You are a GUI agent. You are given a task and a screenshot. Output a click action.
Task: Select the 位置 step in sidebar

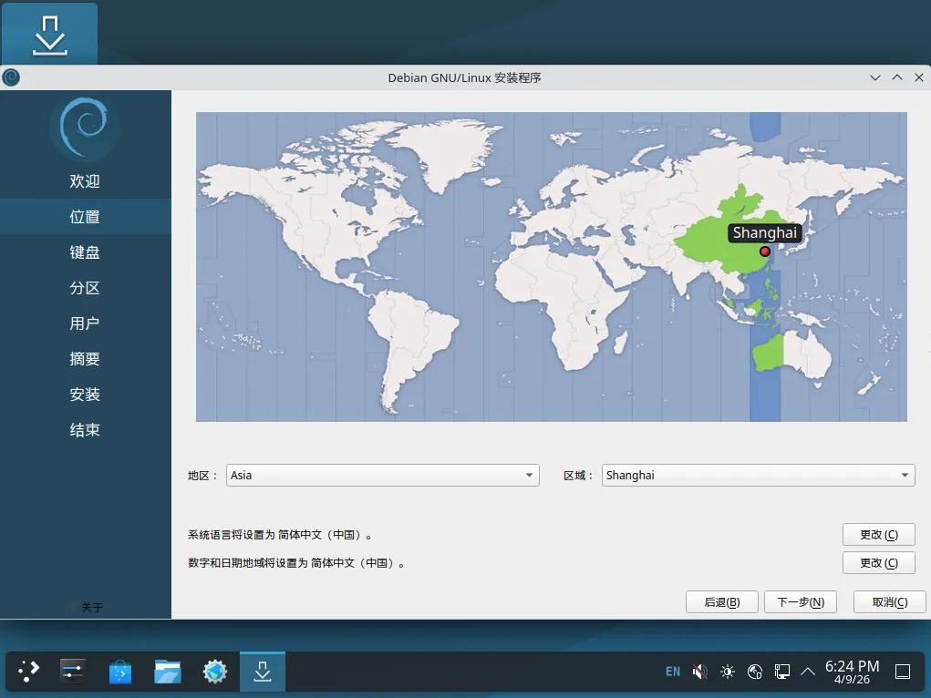pyautogui.click(x=85, y=217)
